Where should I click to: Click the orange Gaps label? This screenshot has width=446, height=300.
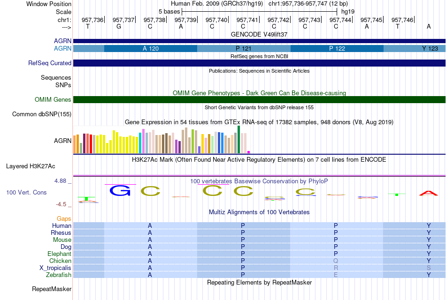[64, 218]
